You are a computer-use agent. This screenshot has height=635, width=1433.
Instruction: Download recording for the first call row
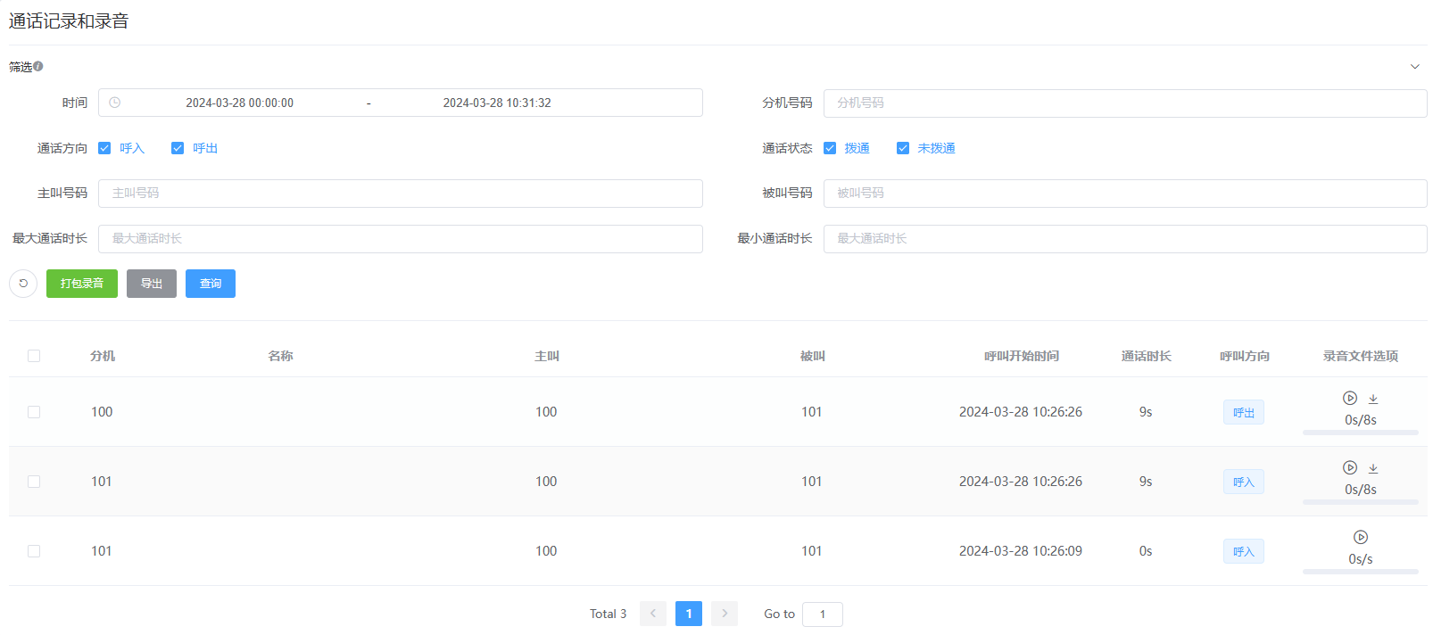click(1373, 399)
